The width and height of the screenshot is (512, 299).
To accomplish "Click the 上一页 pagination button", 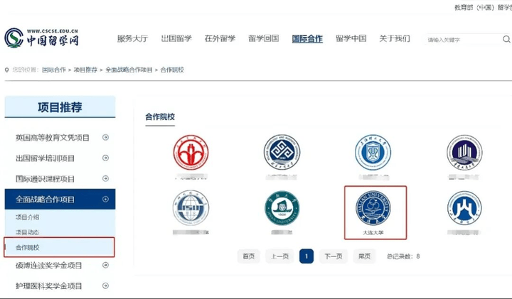I will (279, 256).
